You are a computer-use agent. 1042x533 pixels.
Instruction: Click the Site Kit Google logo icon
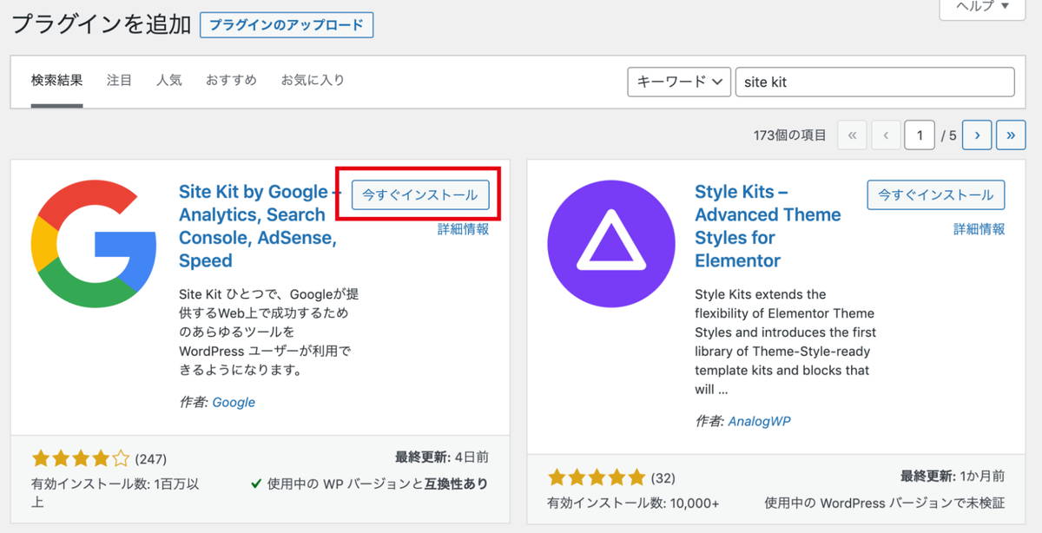[x=94, y=244]
